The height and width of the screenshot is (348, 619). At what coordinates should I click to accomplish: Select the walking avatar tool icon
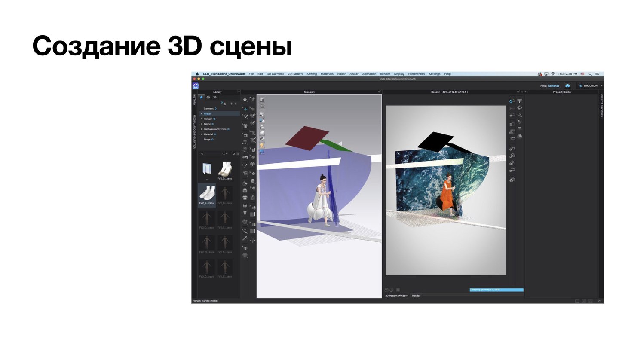pyautogui.click(x=253, y=99)
